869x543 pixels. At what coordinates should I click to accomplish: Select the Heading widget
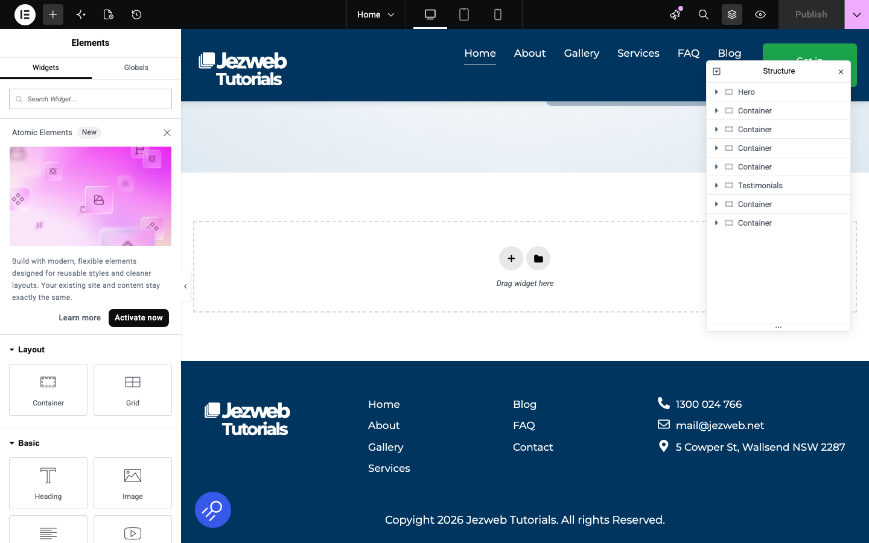tap(48, 483)
